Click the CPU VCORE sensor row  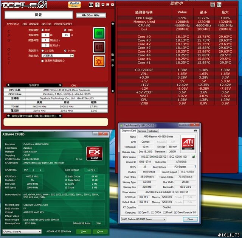click(177, 70)
